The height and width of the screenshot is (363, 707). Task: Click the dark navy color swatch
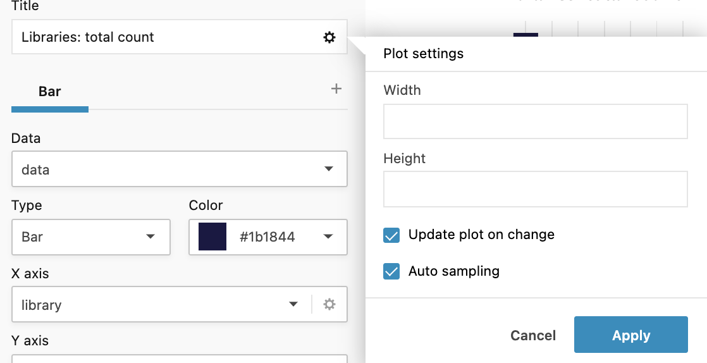(212, 237)
